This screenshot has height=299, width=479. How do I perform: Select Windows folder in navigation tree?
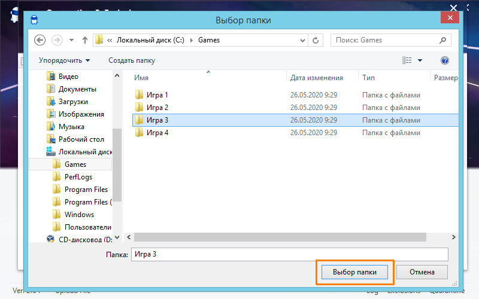point(79,215)
